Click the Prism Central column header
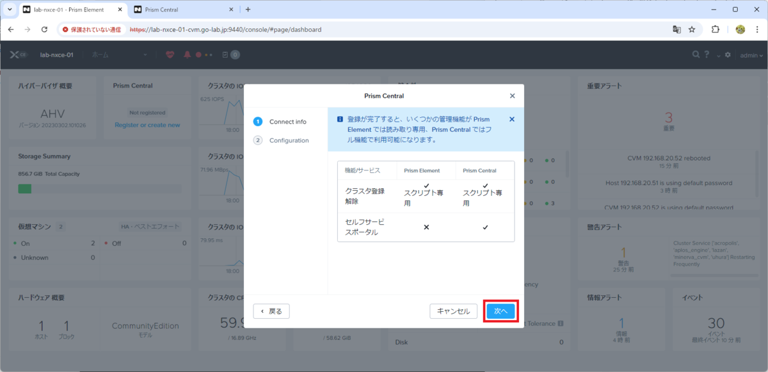 click(479, 170)
